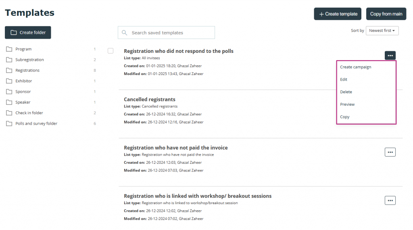
Task: Open the Polls and survey folder
Action: 36,123
